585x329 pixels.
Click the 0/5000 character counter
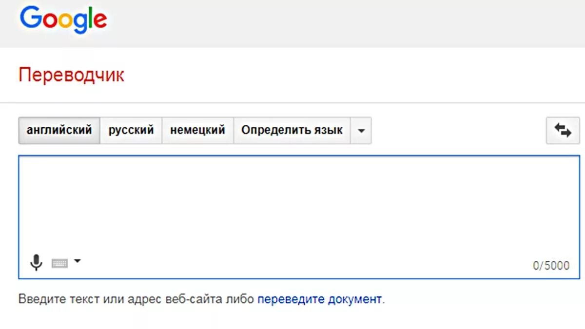pyautogui.click(x=551, y=266)
